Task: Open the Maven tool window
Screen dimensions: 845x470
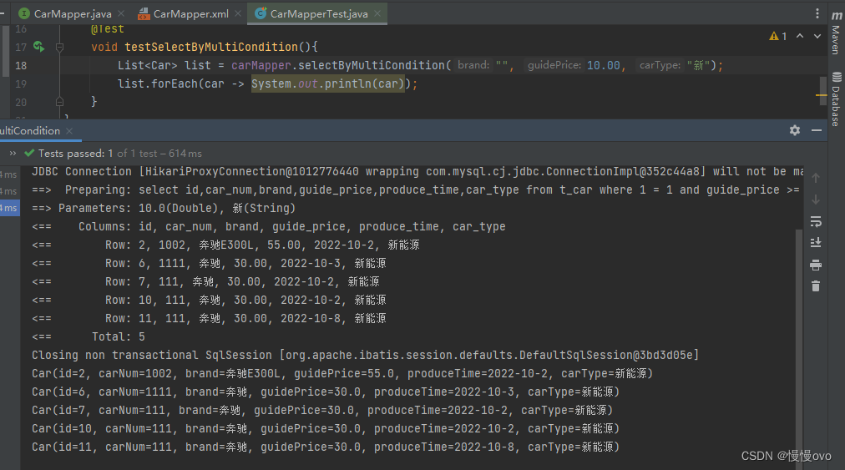Action: 836,33
